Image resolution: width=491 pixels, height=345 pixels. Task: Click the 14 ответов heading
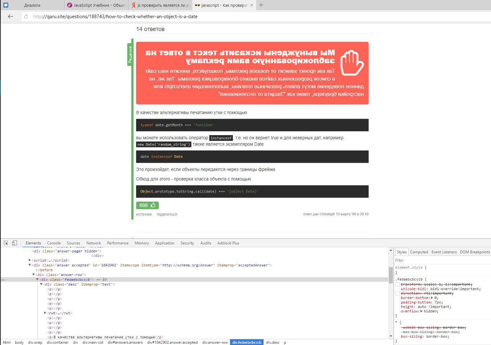click(x=150, y=29)
